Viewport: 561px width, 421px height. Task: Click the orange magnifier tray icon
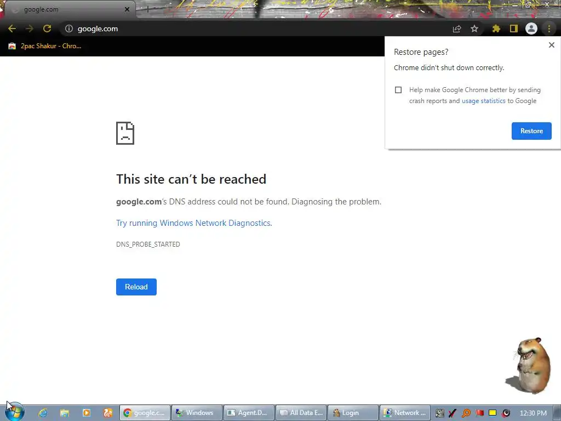(466, 413)
